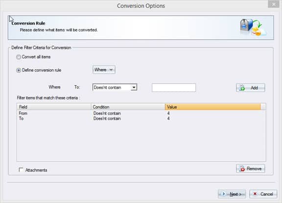Click the mailbox conversion logo icon
The image size is (282, 203).
253,27
